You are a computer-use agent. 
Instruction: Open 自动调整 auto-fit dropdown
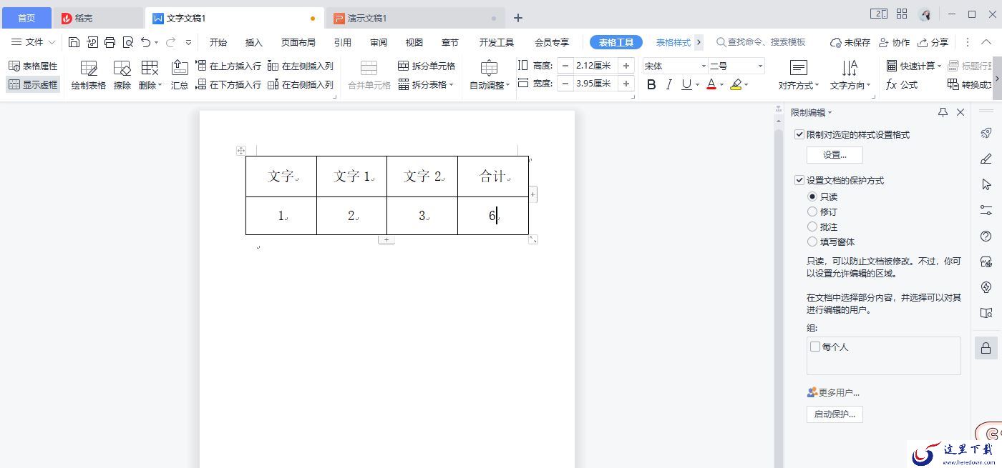click(490, 75)
